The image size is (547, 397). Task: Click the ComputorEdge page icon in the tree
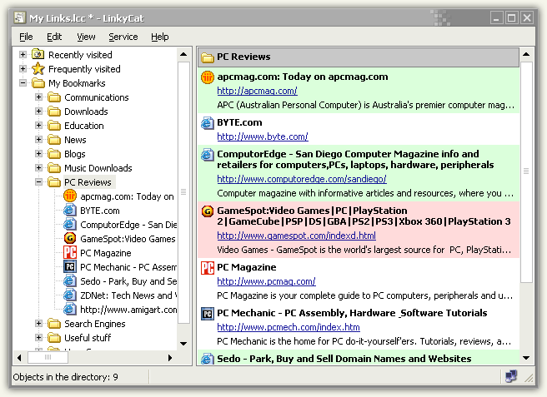[x=70, y=224]
